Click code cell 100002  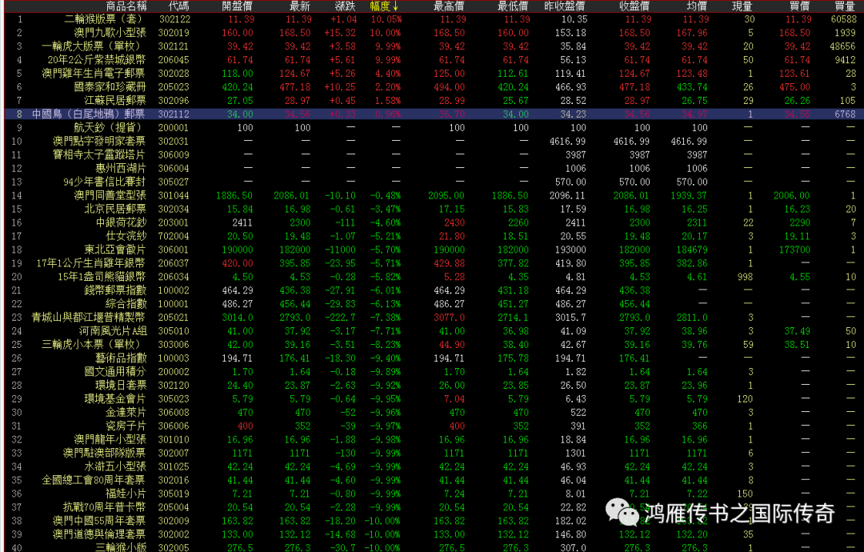(174, 290)
